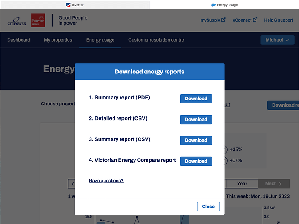Screen dimensions: 299x224
Task: Open My properties in navigation bar
Action: tap(58, 40)
